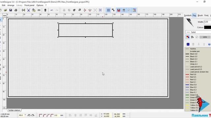Rotate selection counter-clockwise arrow
The width and height of the screenshot is (211, 118).
tap(29, 115)
